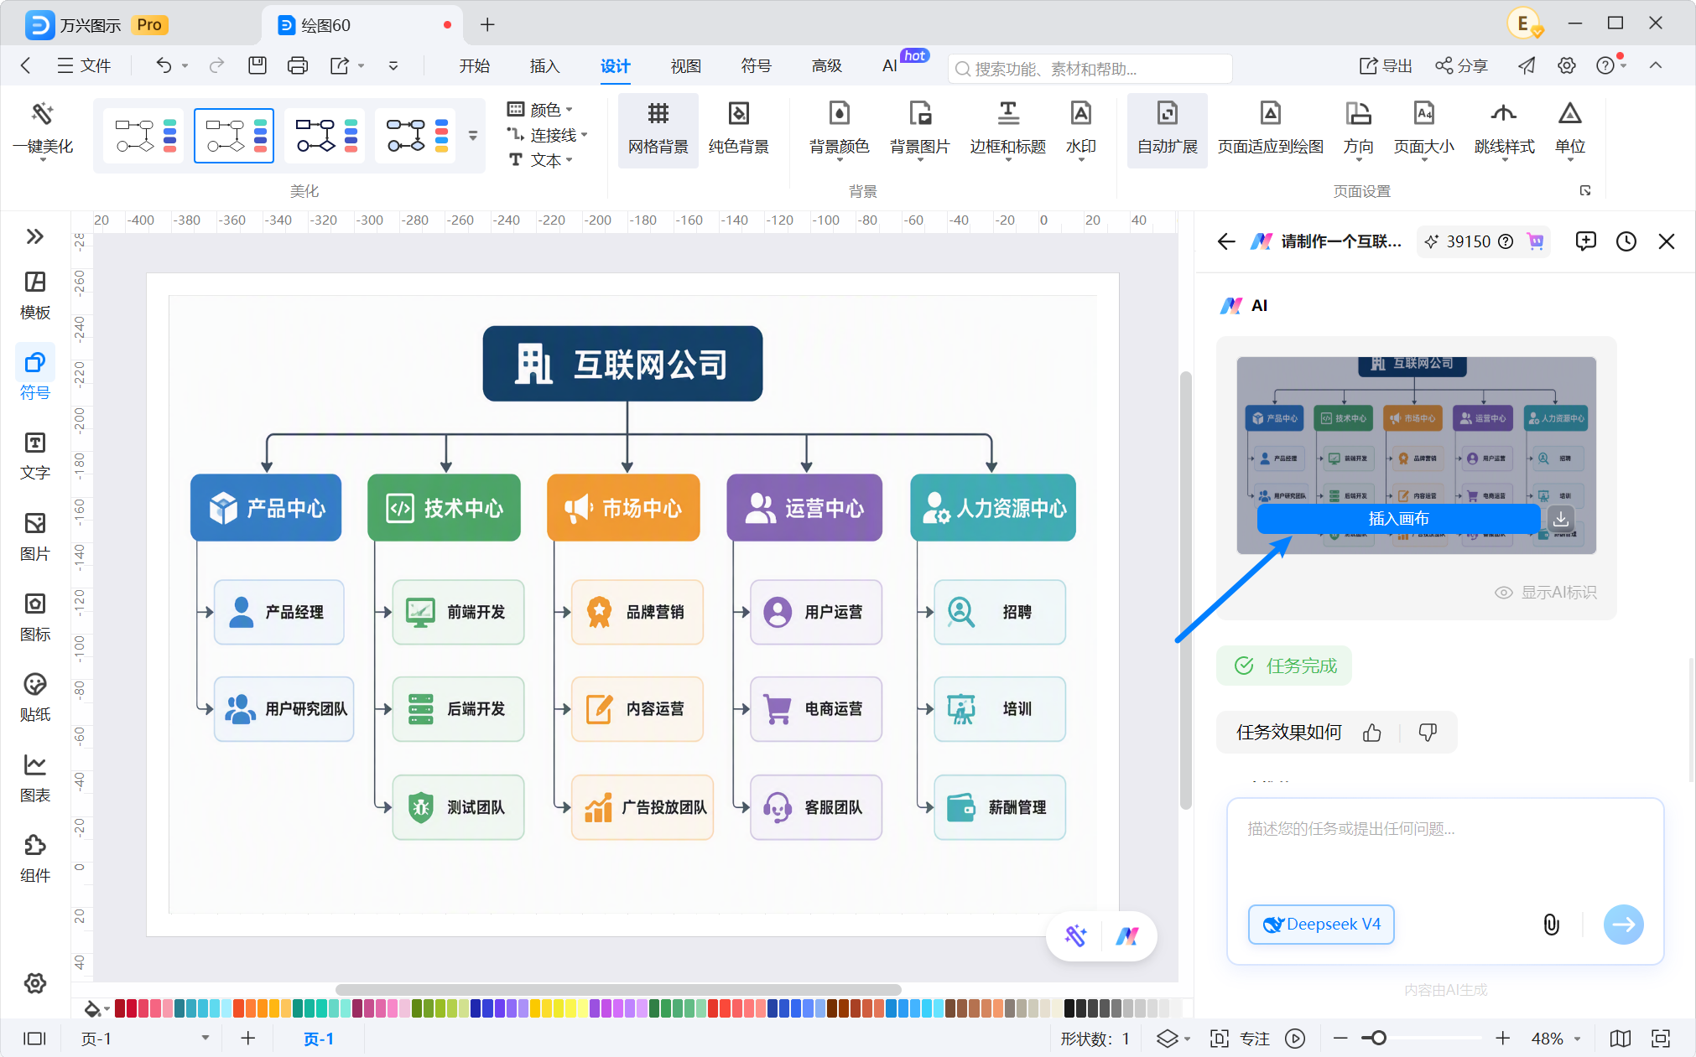Open the 水印 watermark option
The height and width of the screenshot is (1057, 1696).
pos(1081,129)
